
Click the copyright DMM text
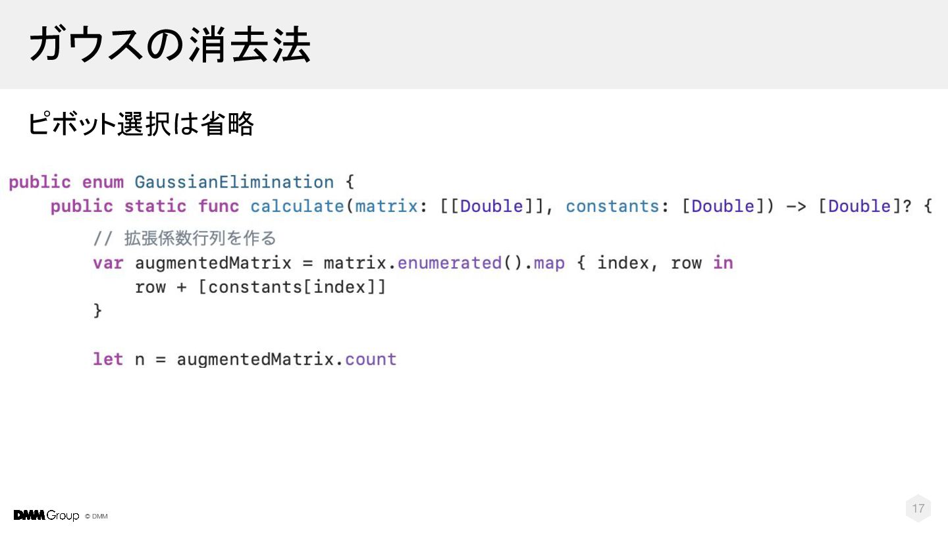(x=96, y=516)
